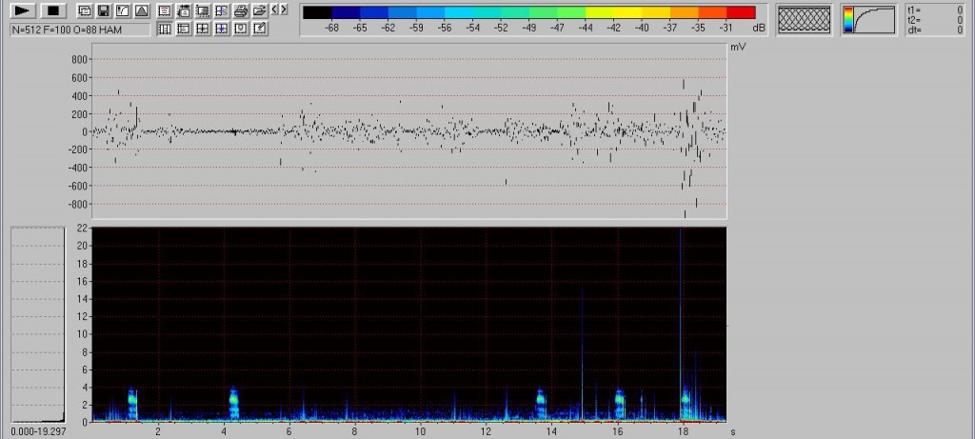Click the blue-cursor icon with the S letter

[x=222, y=10]
